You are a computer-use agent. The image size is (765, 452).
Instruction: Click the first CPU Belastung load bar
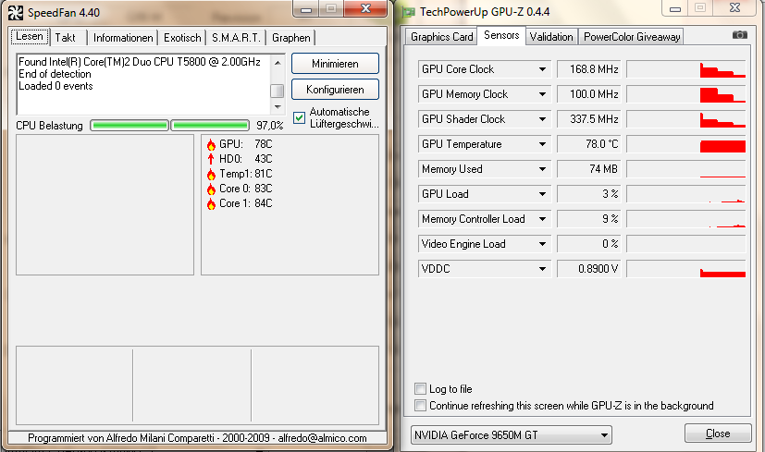click(130, 126)
